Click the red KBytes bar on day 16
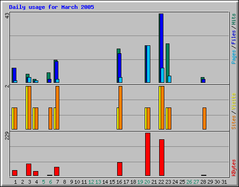 click(x=119, y=169)
